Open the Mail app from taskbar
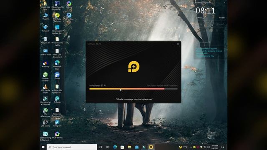This screenshot has width=267, height=150. pos(136,147)
